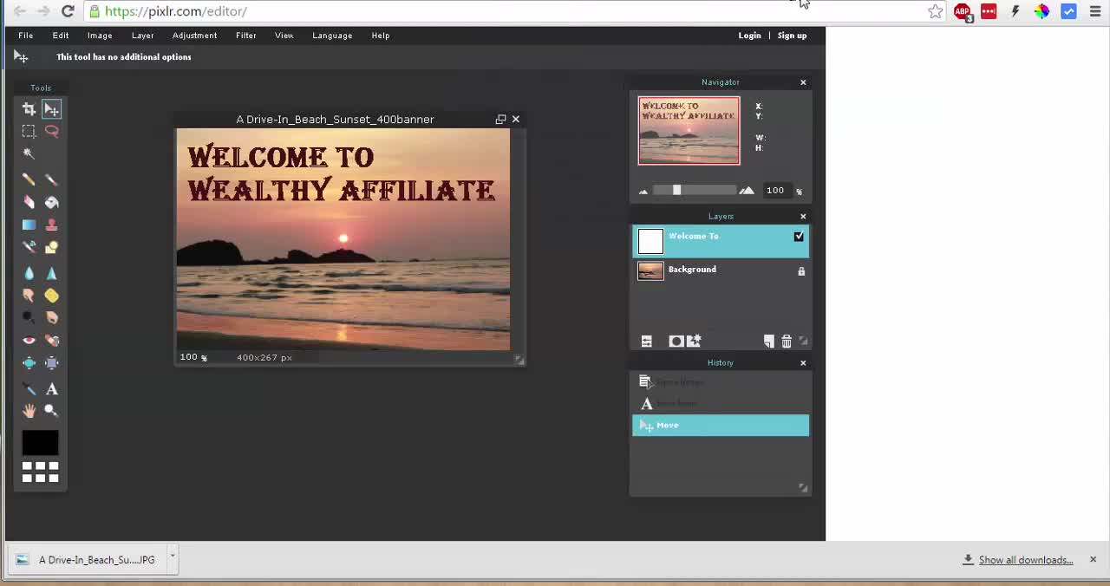Open the Help menu

point(381,36)
